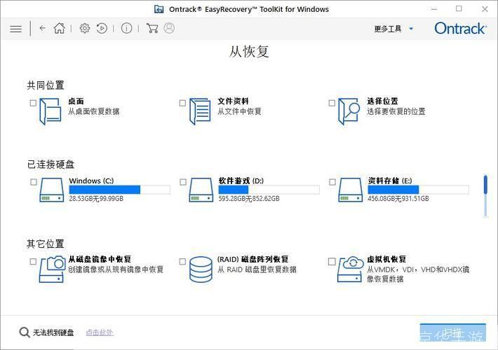Screen dimensions: 498x350
Task: Select the 桌面 title text
Action: click(76, 101)
